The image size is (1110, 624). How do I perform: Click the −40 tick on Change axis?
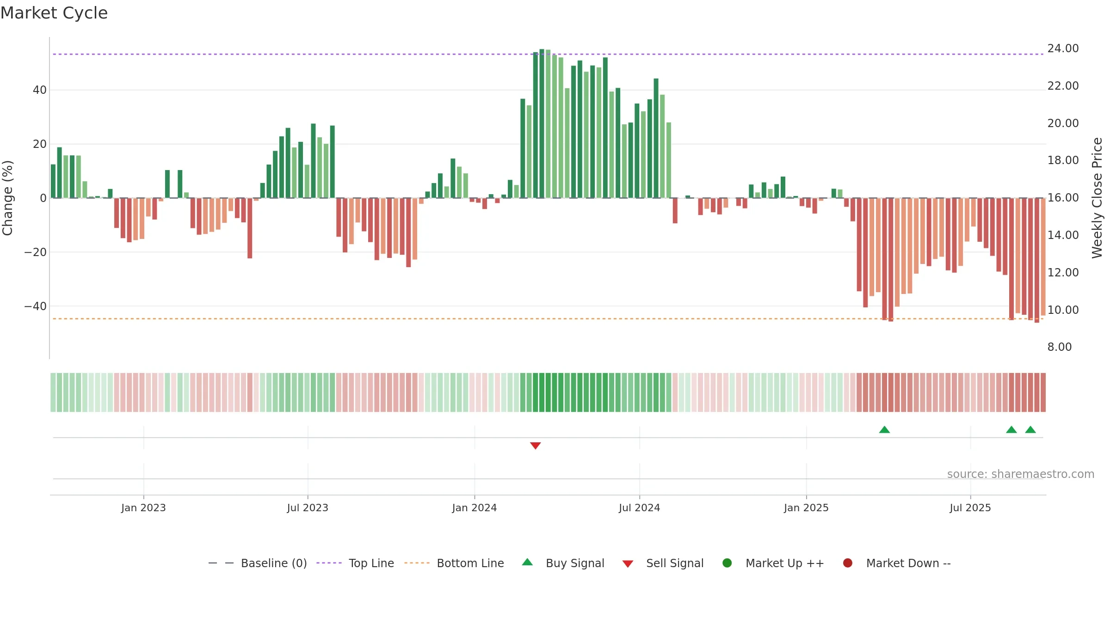click(x=35, y=306)
